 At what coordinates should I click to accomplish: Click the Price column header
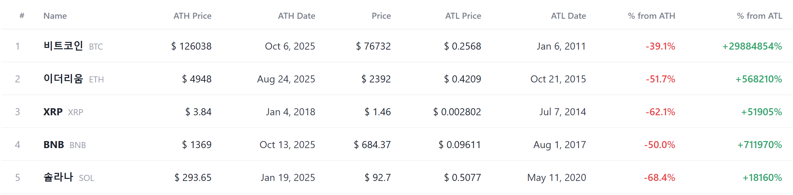[x=381, y=16]
